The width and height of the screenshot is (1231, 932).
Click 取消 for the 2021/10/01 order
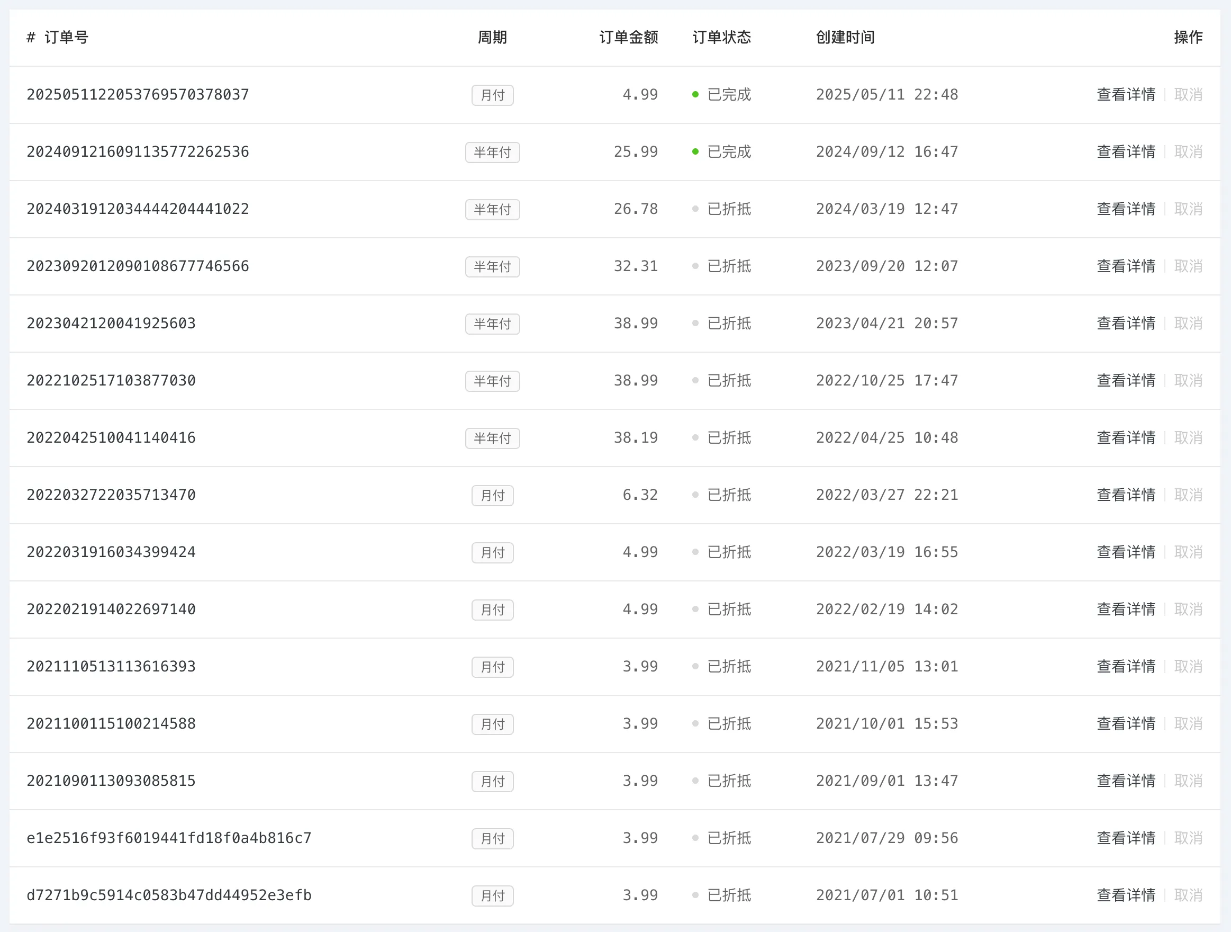(x=1188, y=724)
